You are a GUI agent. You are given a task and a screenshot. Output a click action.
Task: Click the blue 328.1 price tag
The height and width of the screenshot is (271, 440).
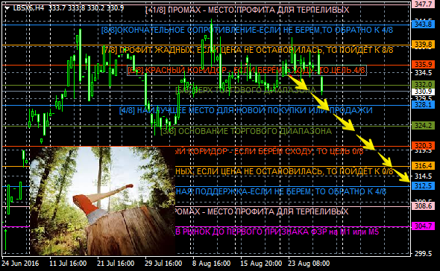point(424,105)
